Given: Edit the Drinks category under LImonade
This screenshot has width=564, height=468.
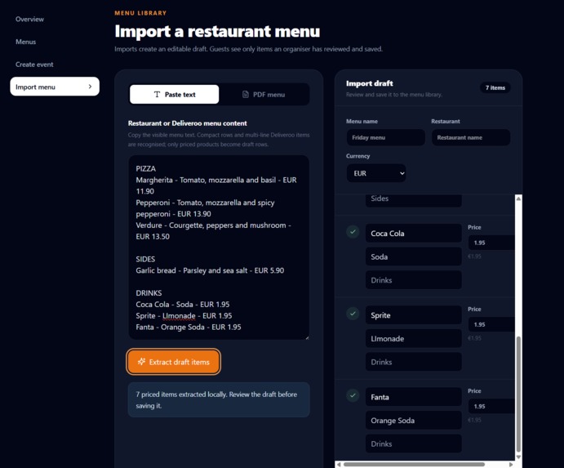Looking at the screenshot, I should [414, 362].
